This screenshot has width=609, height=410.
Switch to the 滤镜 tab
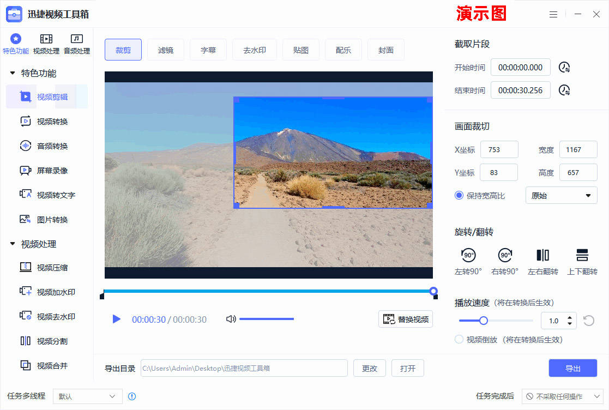coord(165,50)
